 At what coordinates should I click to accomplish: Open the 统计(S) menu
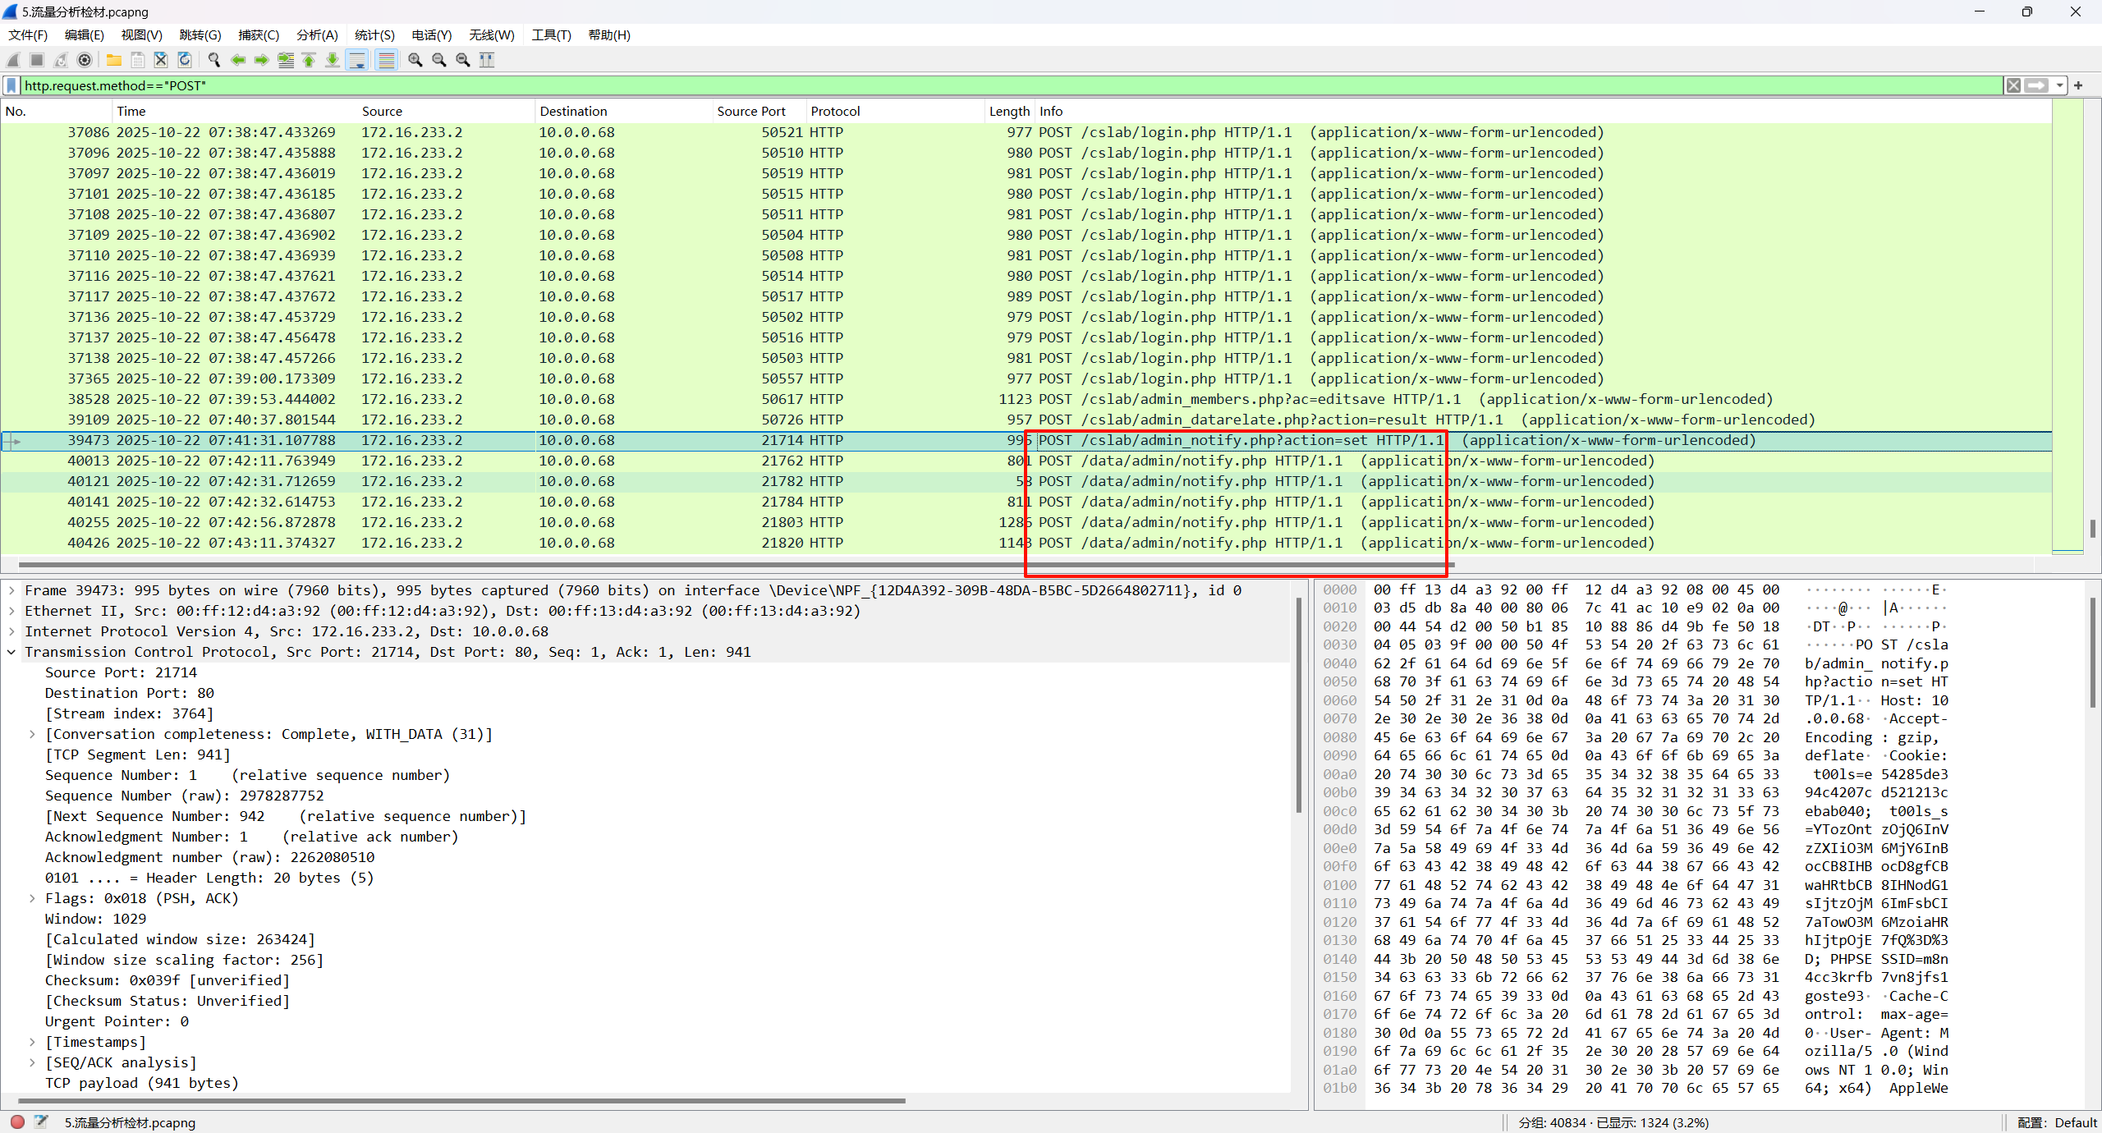(374, 35)
